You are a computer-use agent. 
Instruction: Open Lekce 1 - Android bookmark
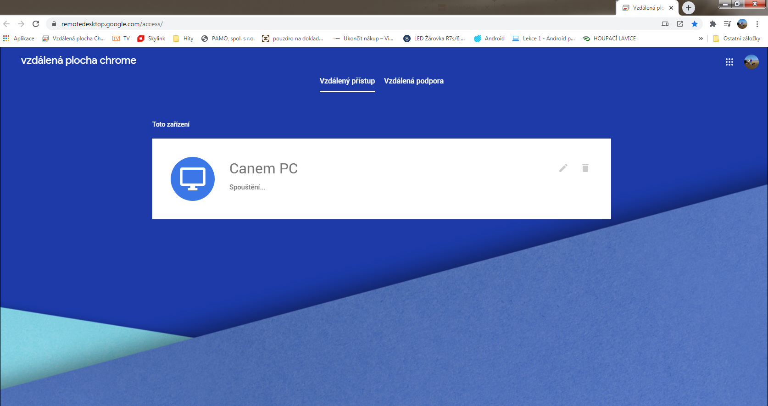[x=543, y=39]
